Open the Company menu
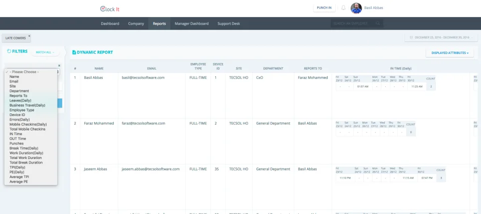This screenshot has height=214, width=481. [136, 23]
